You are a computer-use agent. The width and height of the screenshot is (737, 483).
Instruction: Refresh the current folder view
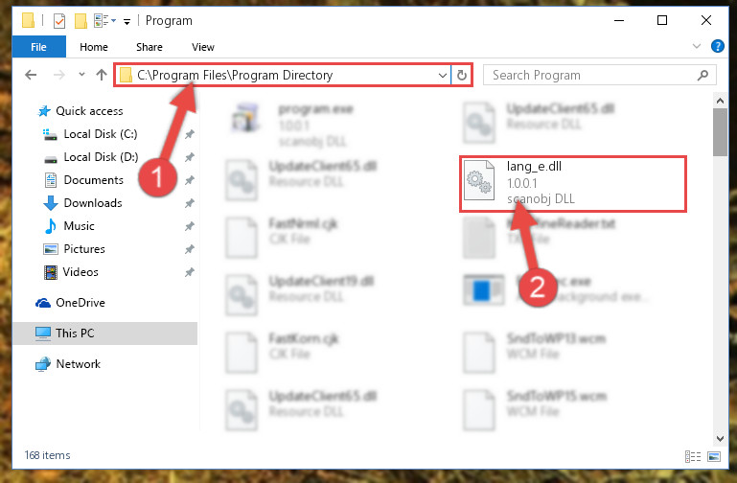(x=462, y=75)
